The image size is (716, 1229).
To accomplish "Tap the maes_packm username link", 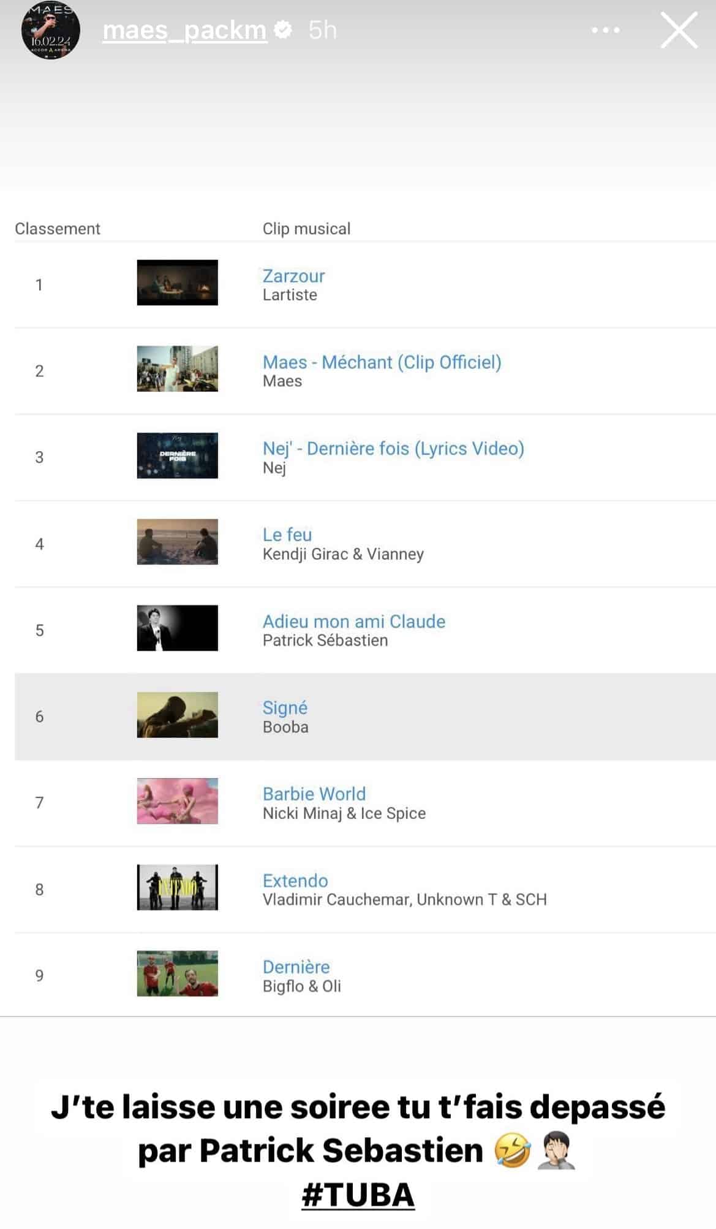I will [x=184, y=30].
